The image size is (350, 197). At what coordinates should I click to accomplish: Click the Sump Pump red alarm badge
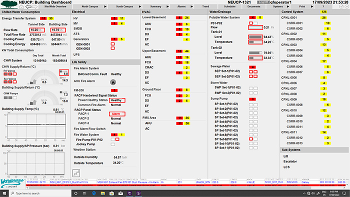click(x=252, y=99)
